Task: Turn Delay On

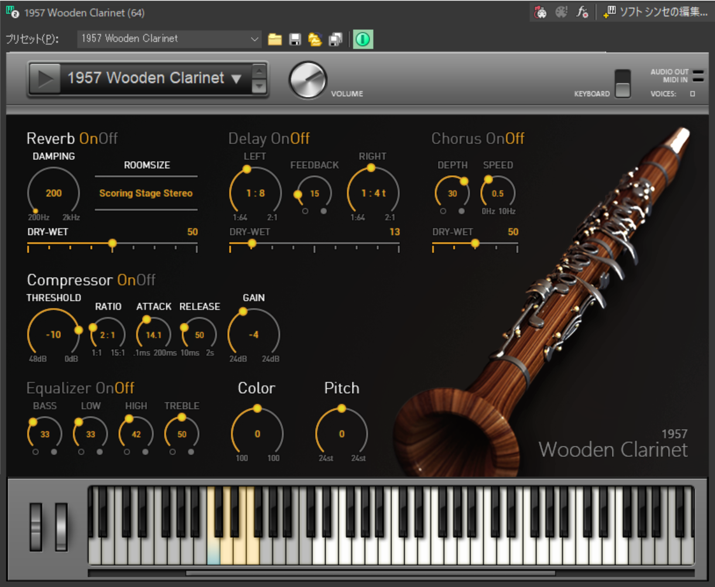Action: (280, 139)
